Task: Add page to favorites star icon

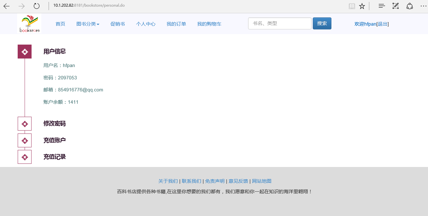Action: coord(362,6)
